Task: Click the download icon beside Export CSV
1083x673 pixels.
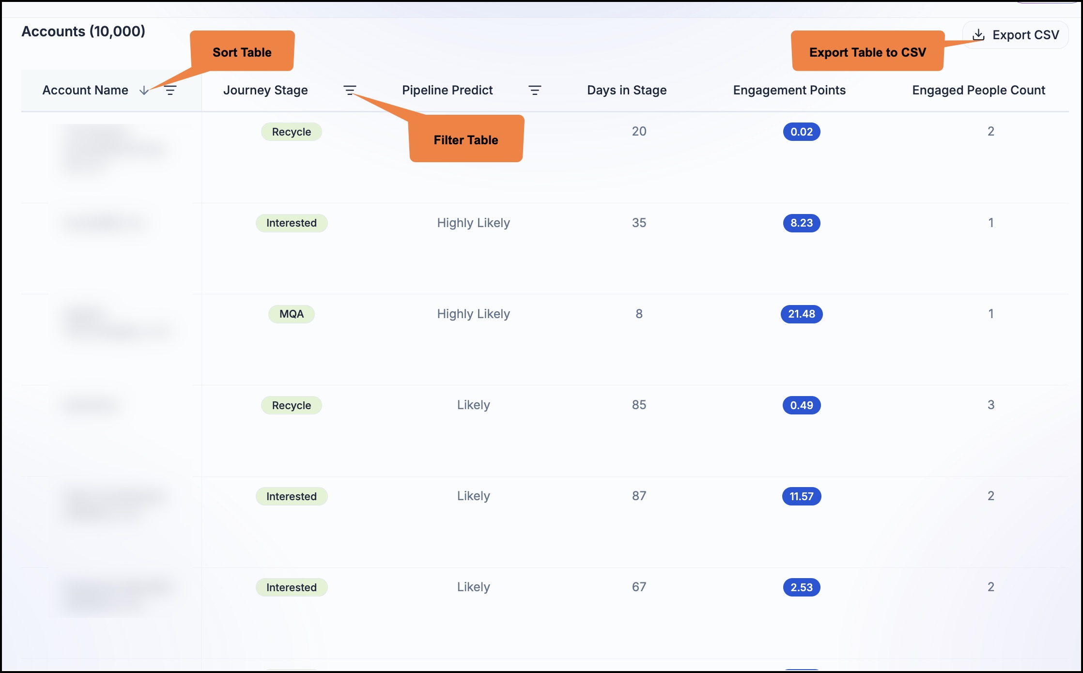Action: [978, 35]
